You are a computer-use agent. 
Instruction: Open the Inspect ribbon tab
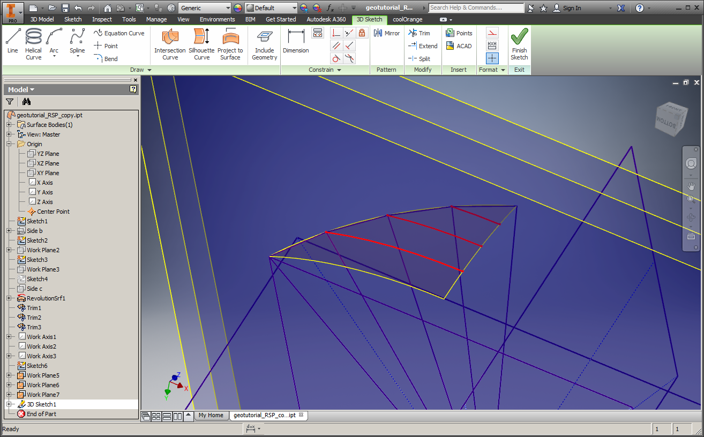pos(102,19)
